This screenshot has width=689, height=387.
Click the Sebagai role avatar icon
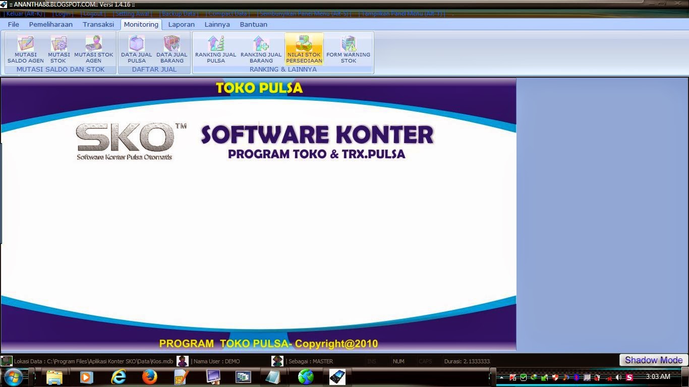point(277,361)
